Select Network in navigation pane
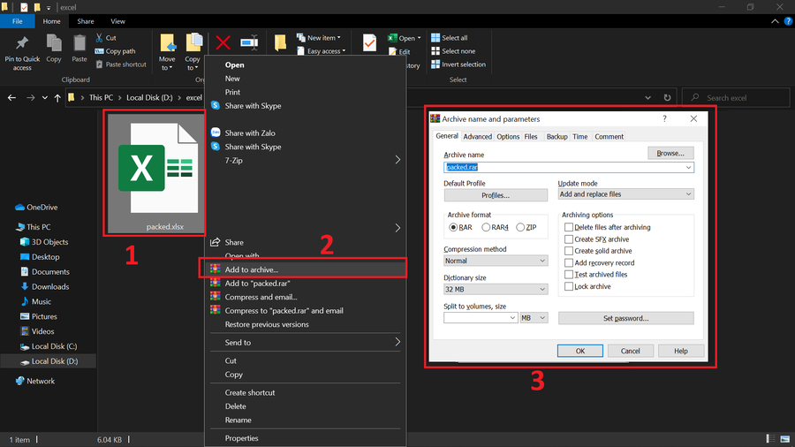Screen dimensions: 795x447 coord(35,381)
